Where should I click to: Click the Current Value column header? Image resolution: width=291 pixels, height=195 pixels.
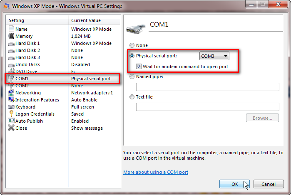click(95, 20)
